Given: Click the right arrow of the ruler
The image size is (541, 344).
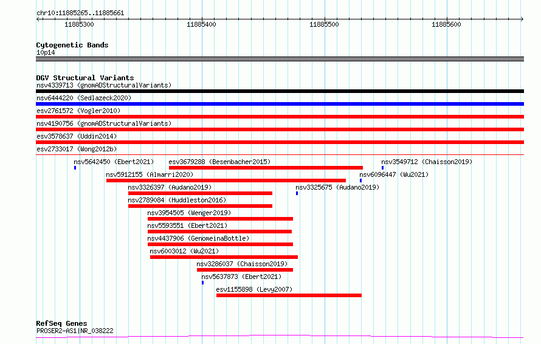Looking at the screenshot, I should (522, 19).
